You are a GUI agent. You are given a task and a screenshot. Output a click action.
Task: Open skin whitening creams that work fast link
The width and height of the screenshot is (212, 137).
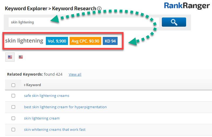(x=54, y=129)
